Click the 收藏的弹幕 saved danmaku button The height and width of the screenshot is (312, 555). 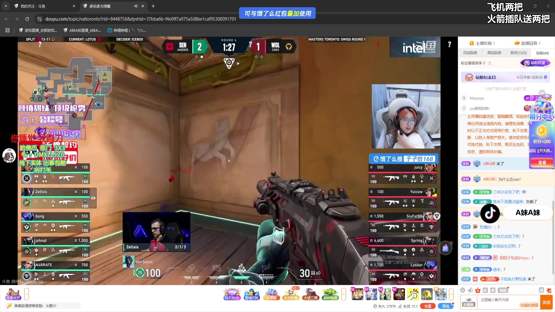529,305
